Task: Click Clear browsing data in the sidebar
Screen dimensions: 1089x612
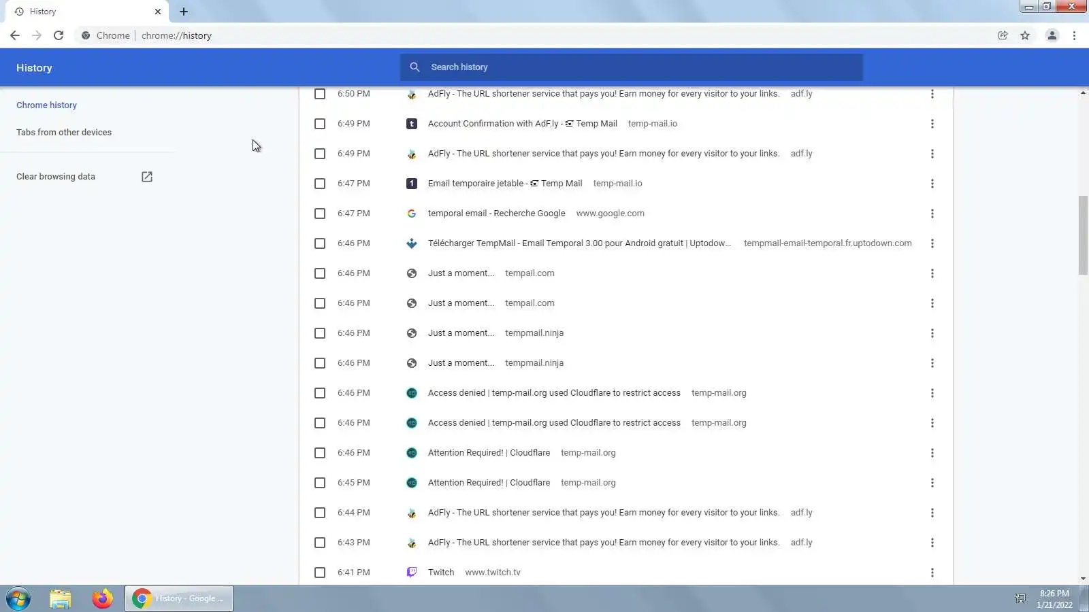Action: pos(56,177)
